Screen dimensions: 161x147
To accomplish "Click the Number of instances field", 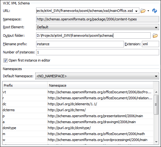I will point(98,52).
